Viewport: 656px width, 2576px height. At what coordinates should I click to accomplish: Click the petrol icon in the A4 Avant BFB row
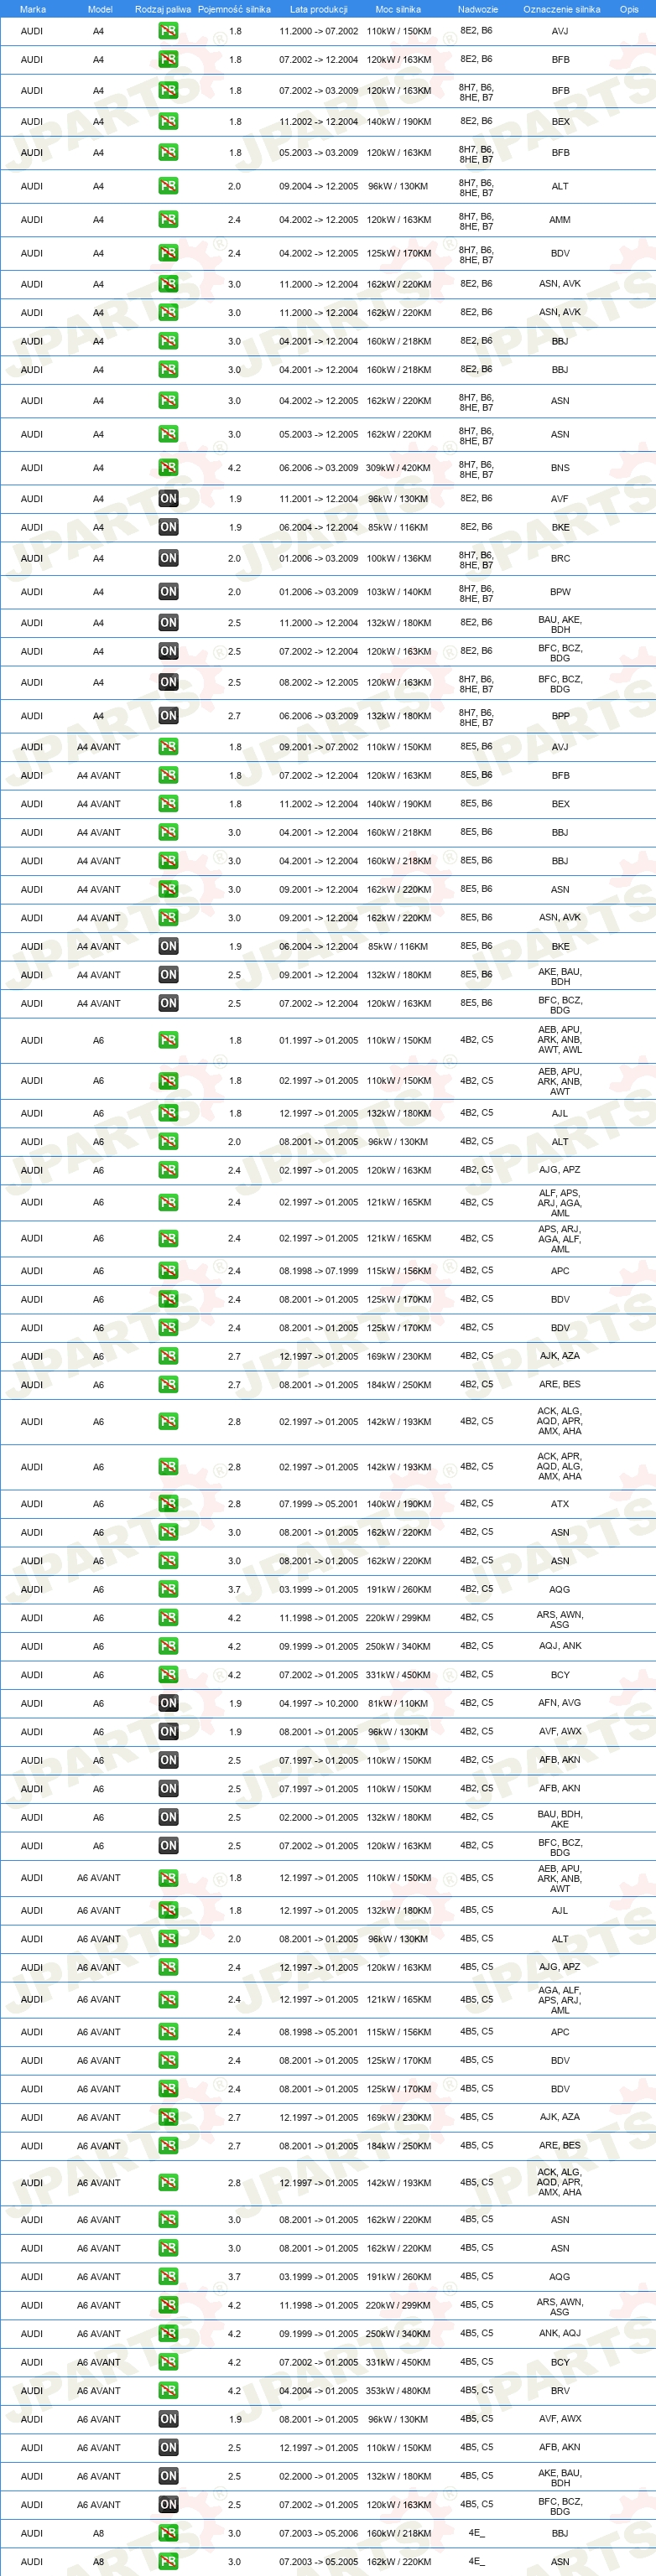point(168,775)
